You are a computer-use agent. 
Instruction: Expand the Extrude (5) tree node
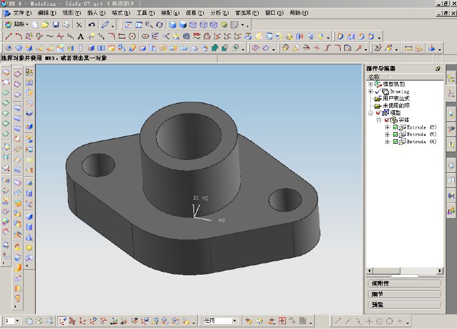(387, 134)
